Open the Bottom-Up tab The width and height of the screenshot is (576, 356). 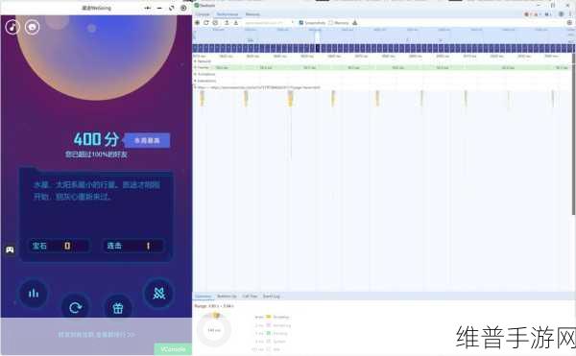(227, 297)
